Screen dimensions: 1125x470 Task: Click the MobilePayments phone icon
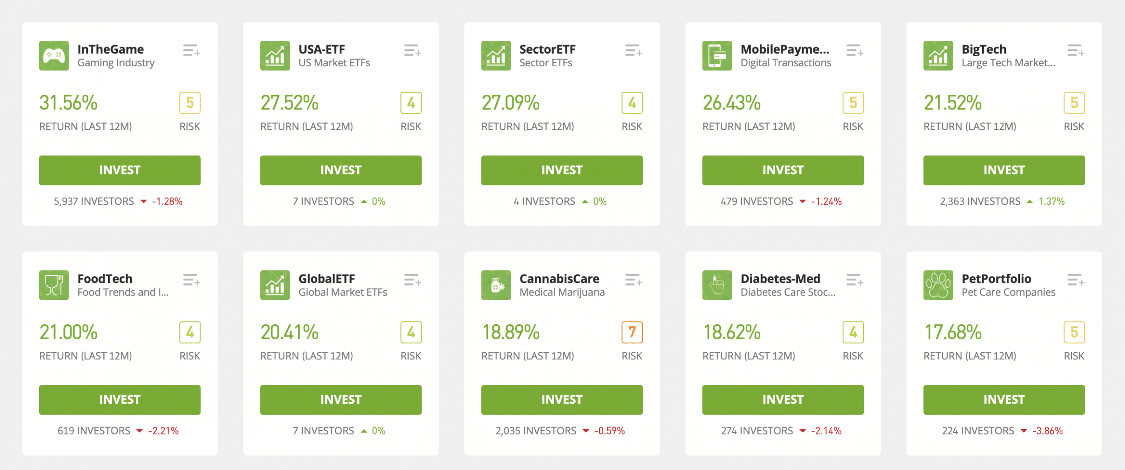[x=717, y=56]
